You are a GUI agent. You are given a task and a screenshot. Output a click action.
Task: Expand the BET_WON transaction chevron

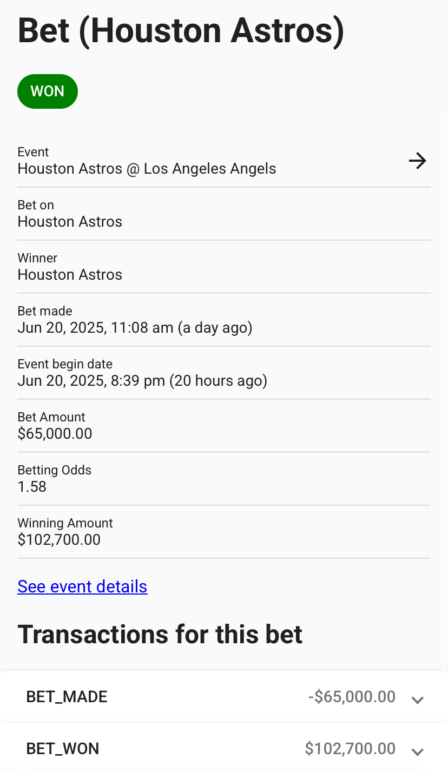417,751
